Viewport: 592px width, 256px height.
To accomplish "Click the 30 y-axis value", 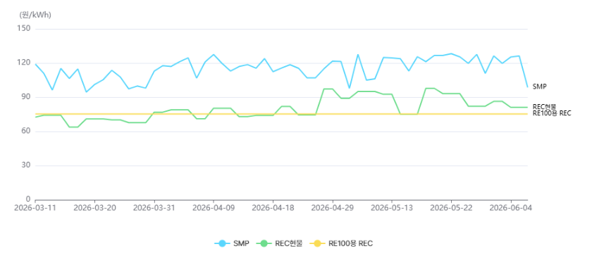I will [27, 165].
